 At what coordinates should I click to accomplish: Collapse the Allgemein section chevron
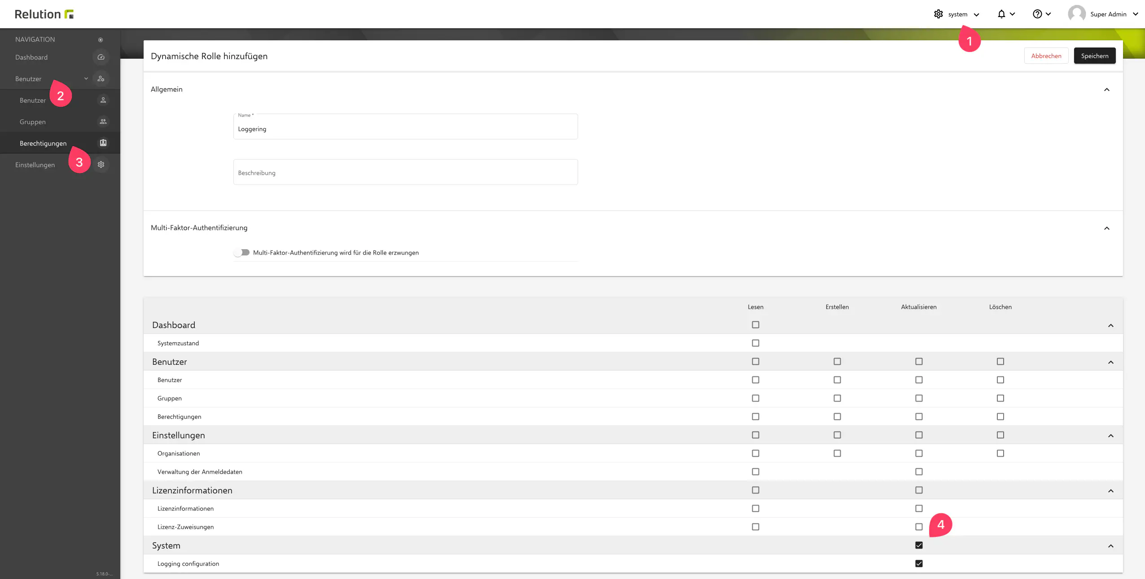point(1106,90)
